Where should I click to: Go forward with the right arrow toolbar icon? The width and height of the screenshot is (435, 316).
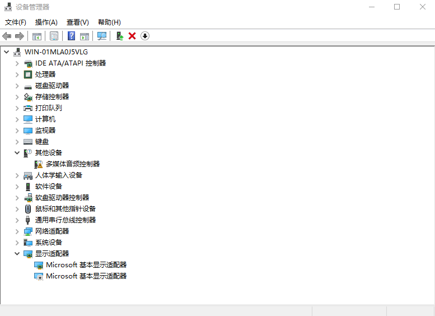[x=20, y=36]
